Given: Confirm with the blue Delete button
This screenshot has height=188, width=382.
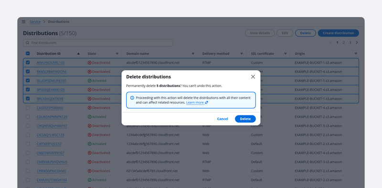Looking at the screenshot, I should [245, 119].
